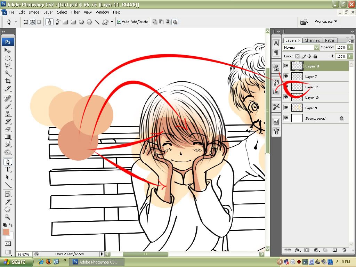
Task: Click the foreground color swatch
Action: coord(6,232)
